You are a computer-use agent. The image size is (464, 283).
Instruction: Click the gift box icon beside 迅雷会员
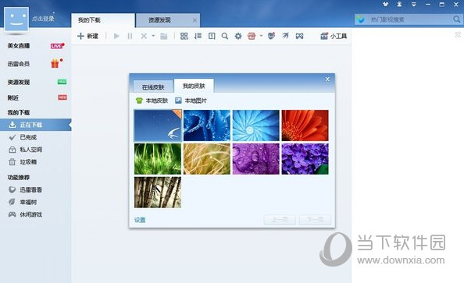tap(55, 63)
